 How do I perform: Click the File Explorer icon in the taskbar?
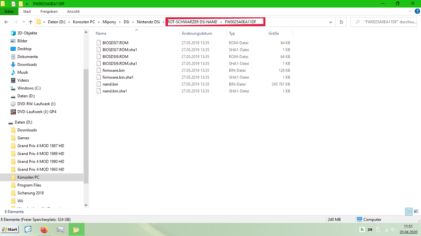pos(76,229)
